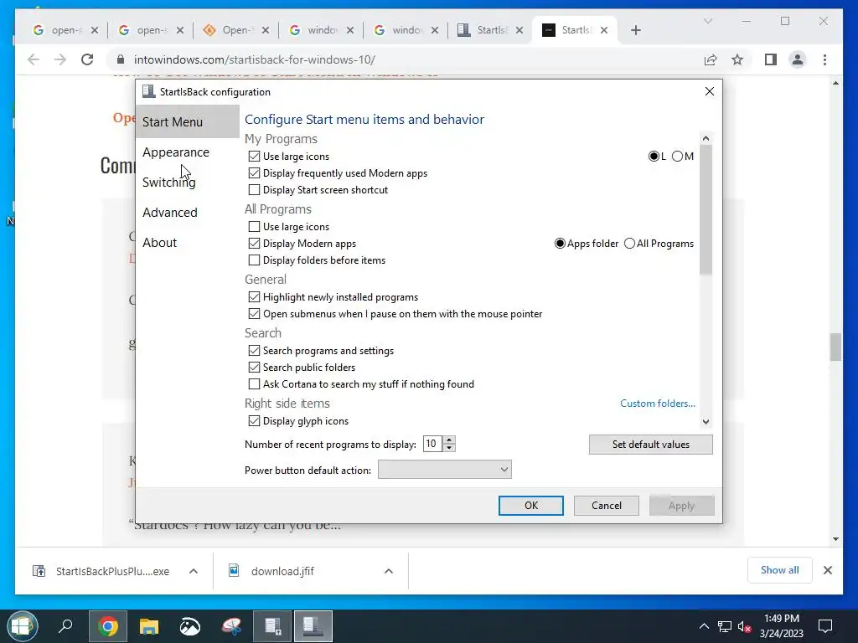Open new Chrome tab plus button
Screen dimensions: 858x643
[x=635, y=30]
